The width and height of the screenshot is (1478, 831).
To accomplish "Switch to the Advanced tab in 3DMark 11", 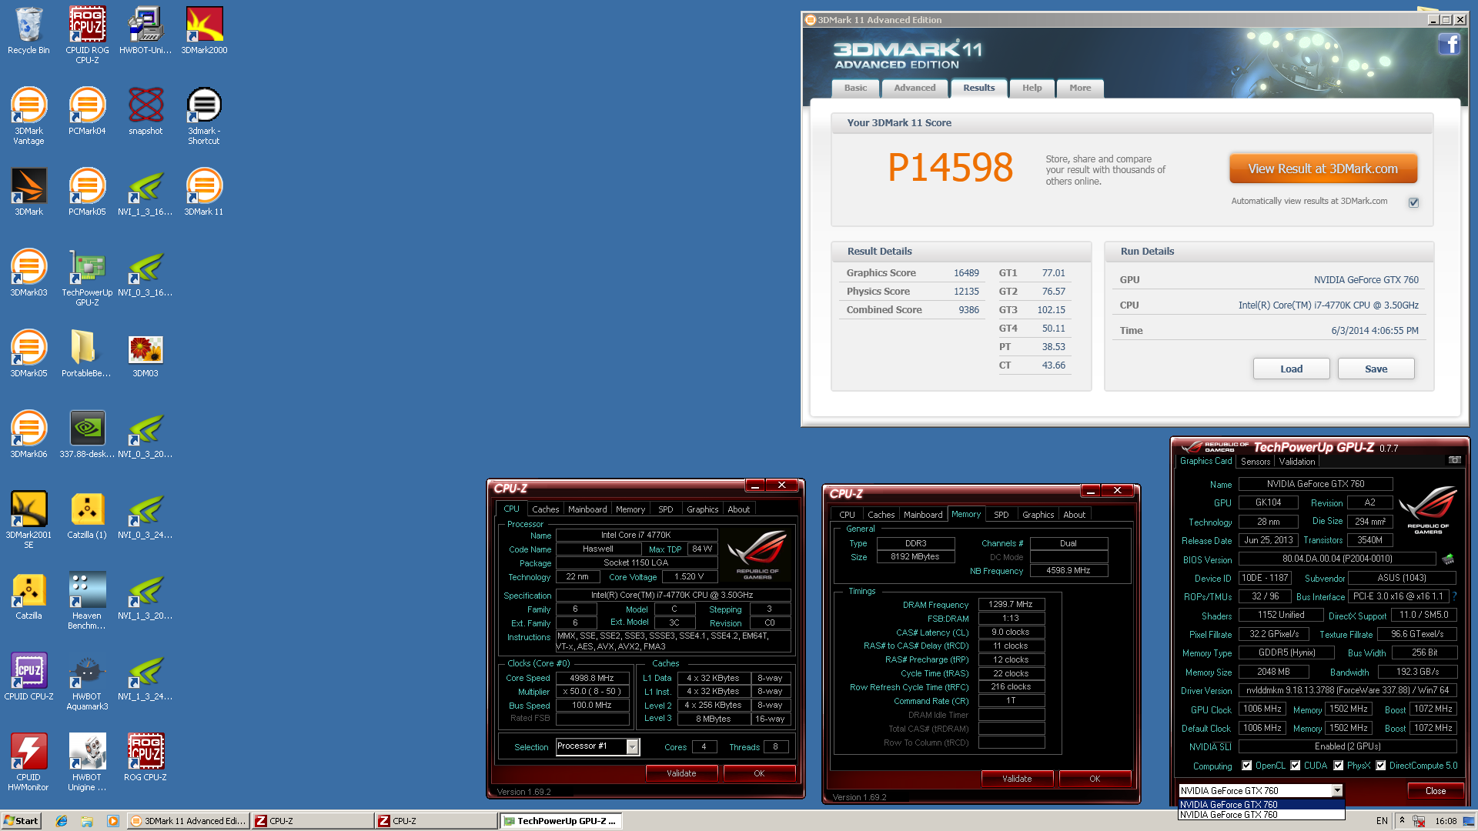I will point(915,88).
